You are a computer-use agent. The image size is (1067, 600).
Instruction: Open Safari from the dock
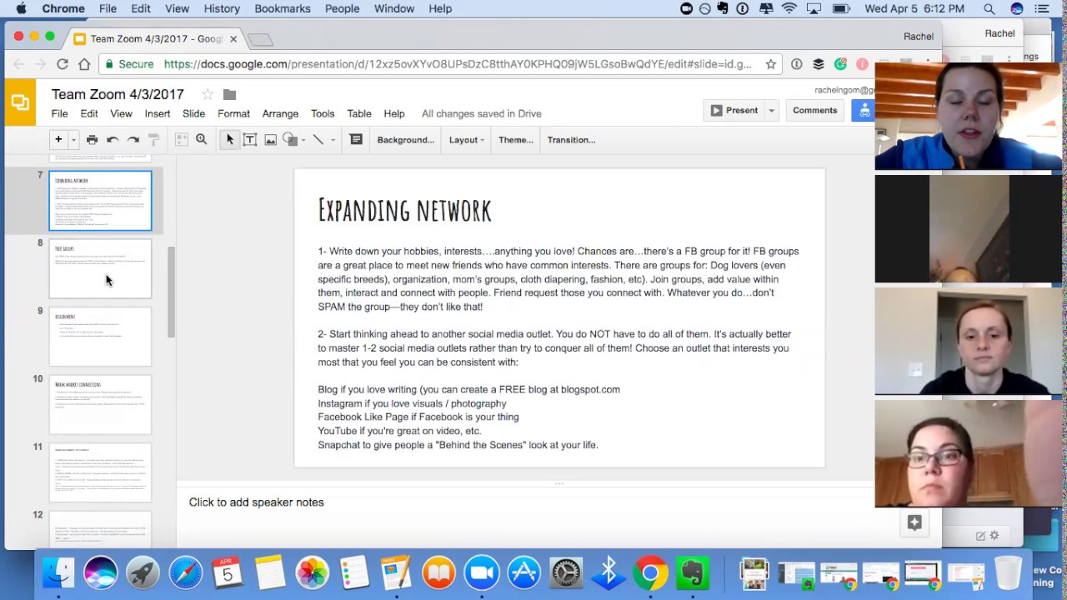(185, 572)
